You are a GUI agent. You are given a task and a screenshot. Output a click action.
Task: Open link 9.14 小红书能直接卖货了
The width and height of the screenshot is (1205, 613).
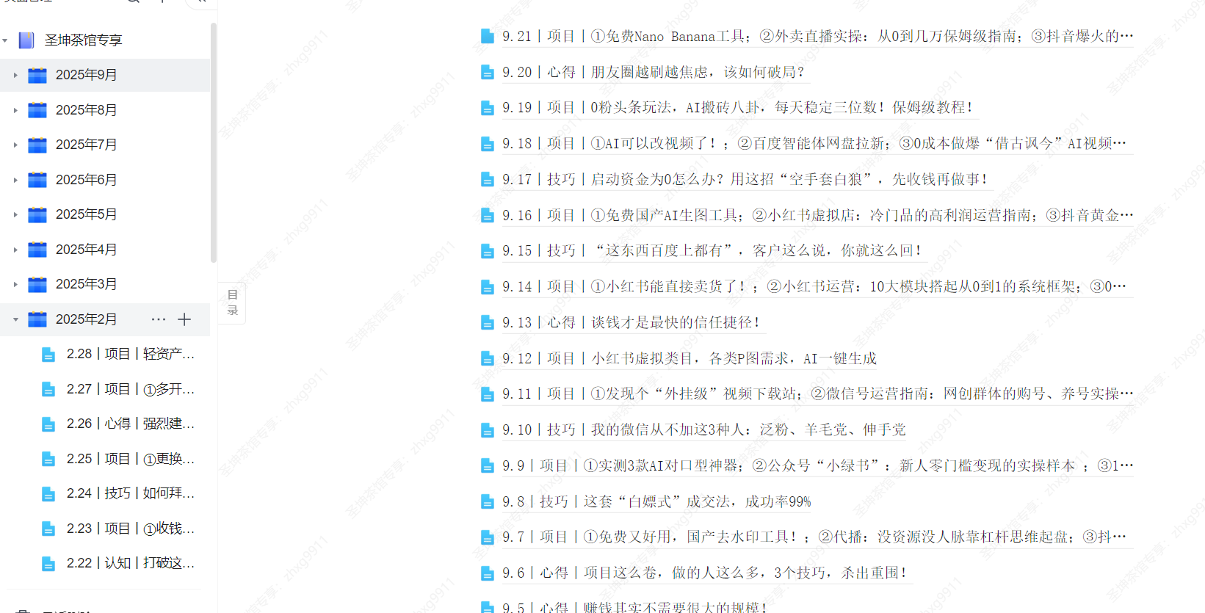(x=818, y=286)
